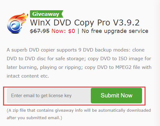Click 'A superb DVD copier supports' description line
This screenshot has height=126, width=160.
[x=42, y=50]
